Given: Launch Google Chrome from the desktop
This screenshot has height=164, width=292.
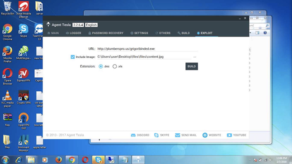Looking at the screenshot, I should tap(7, 32).
